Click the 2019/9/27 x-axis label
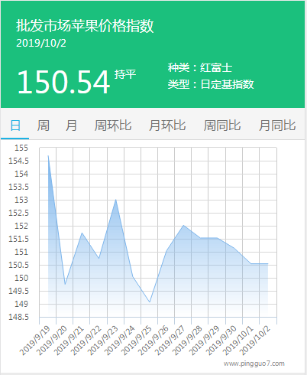307x375 pixels. pos(170,341)
